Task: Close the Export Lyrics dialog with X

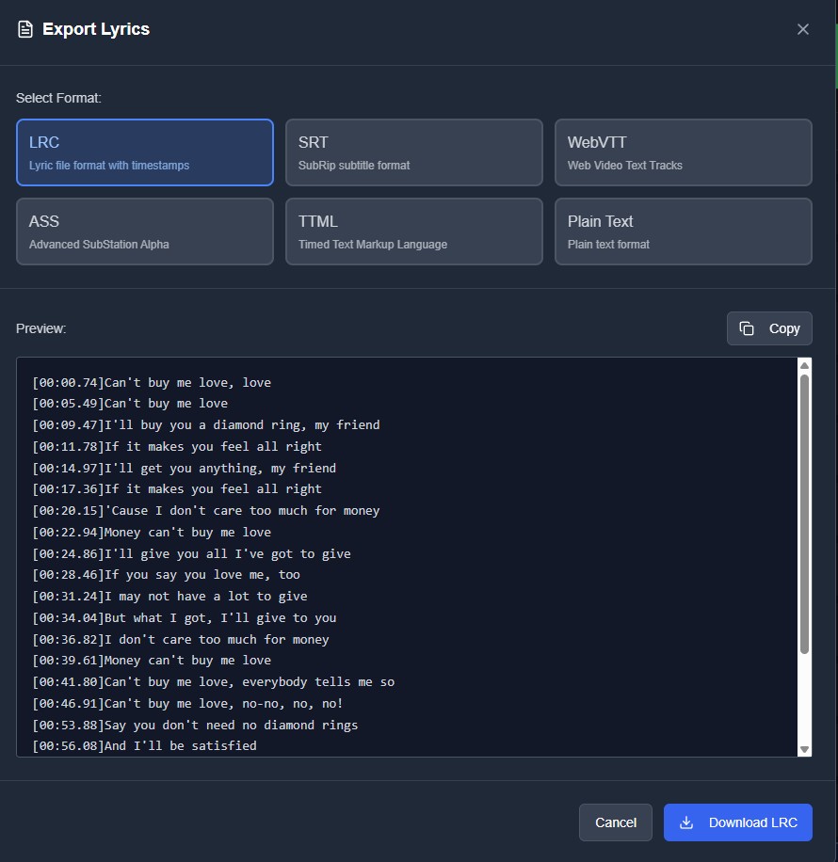Action: pos(802,29)
